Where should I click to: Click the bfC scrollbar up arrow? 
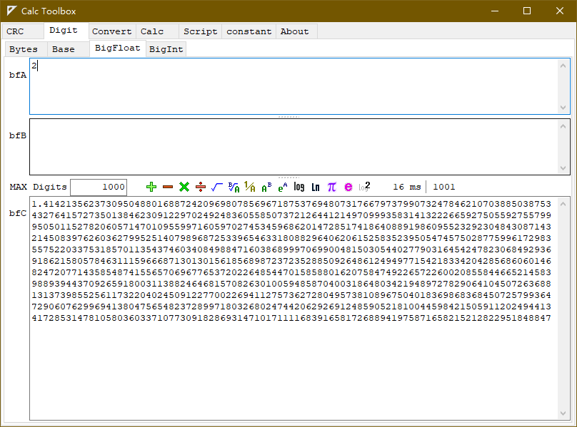pos(563,204)
